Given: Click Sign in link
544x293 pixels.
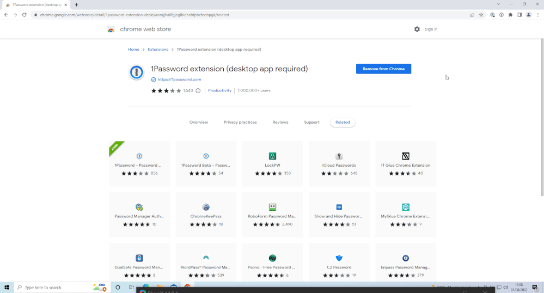Looking at the screenshot, I should (x=431, y=29).
